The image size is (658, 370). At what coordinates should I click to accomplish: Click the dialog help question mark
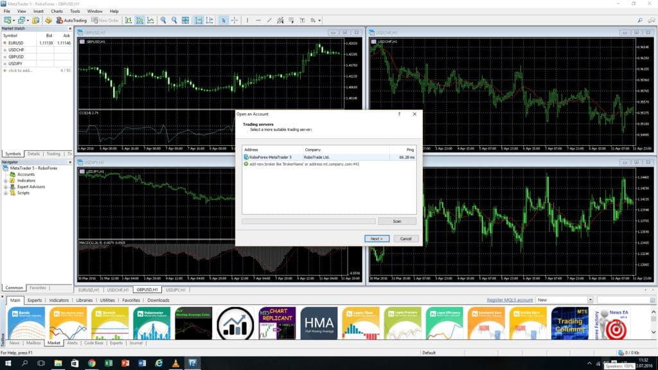pyautogui.click(x=399, y=114)
